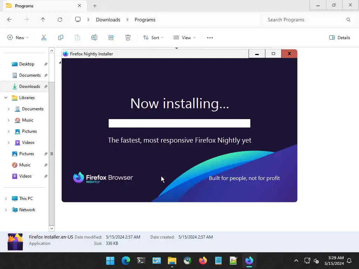
Task: Click the search magnifier icon
Action: point(348,20)
